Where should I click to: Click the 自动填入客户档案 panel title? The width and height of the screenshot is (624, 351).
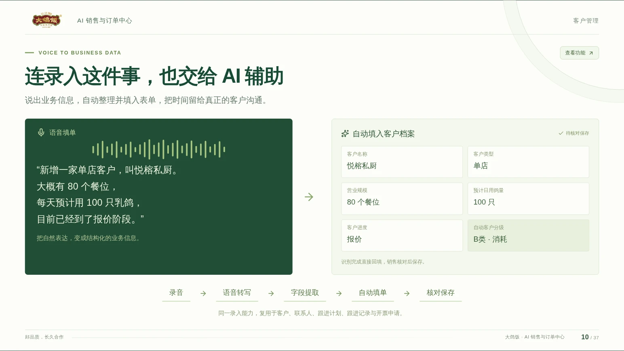pos(384,134)
